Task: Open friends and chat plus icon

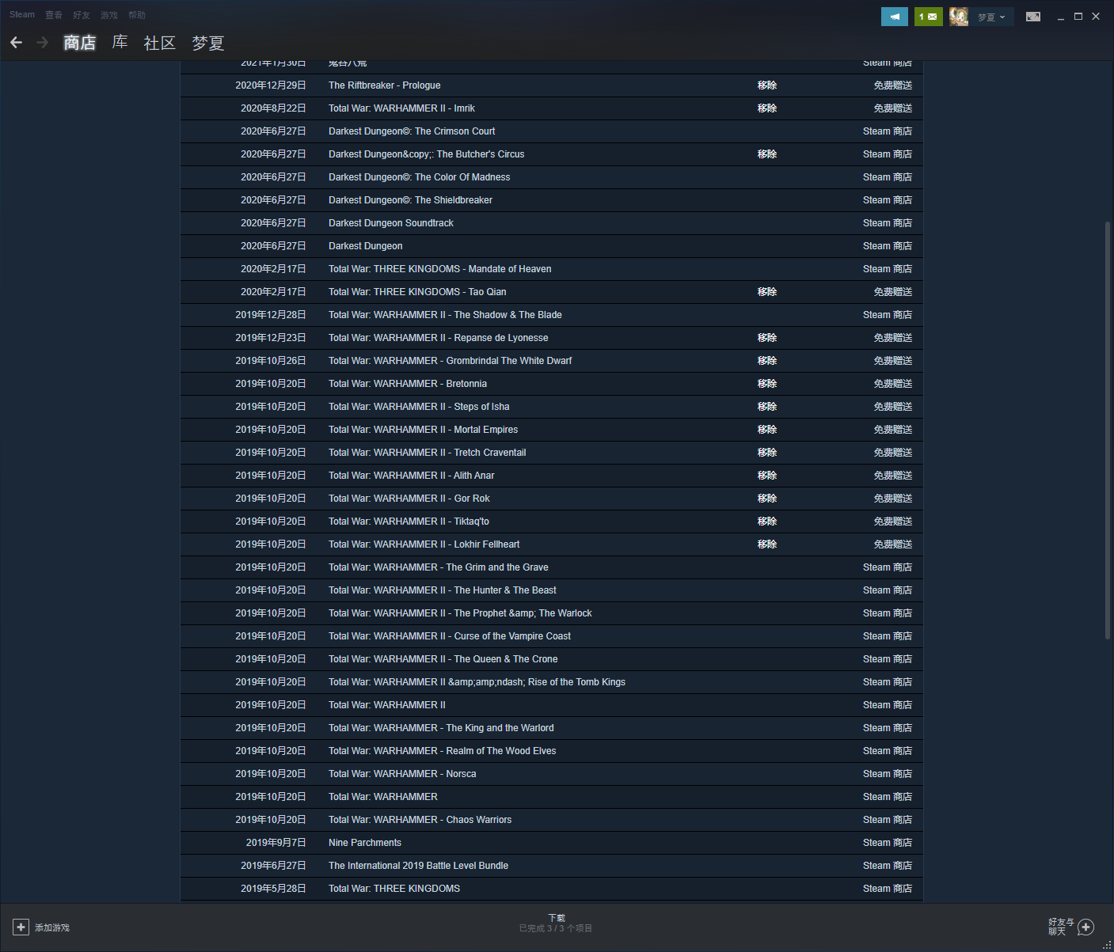Action: [1085, 927]
